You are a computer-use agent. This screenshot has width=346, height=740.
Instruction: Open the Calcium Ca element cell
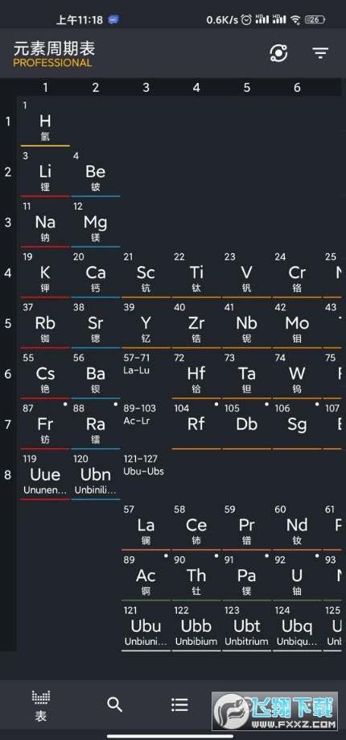pos(96,273)
